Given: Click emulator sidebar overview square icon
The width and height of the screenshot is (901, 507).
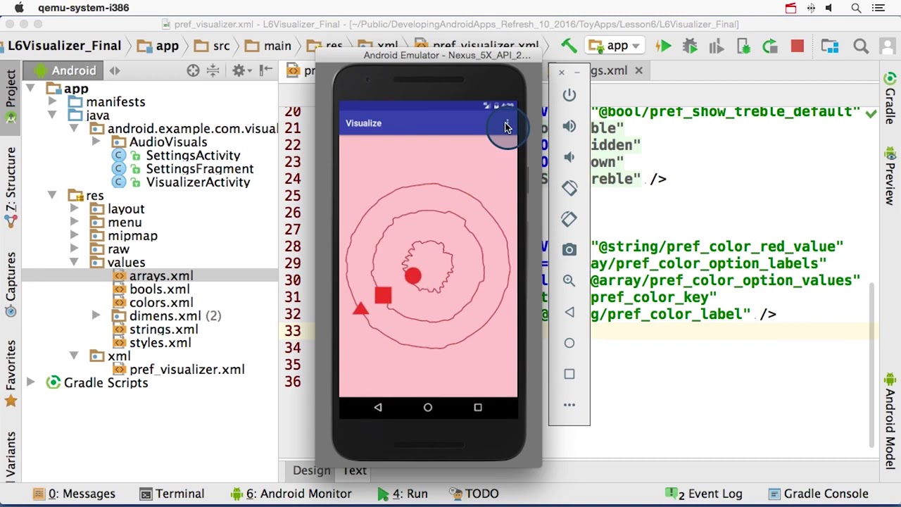Looking at the screenshot, I should (569, 374).
